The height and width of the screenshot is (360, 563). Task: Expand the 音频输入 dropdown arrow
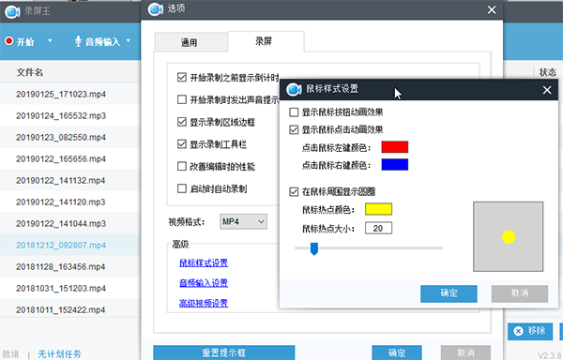129,41
